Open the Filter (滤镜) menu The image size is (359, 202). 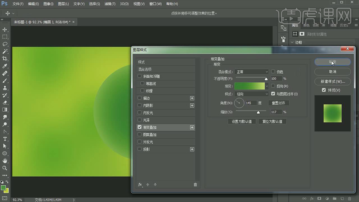click(110, 4)
